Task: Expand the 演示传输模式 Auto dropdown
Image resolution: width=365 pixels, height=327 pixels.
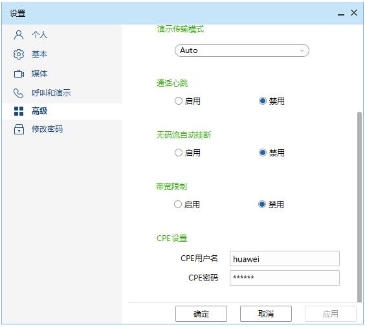Action: click(242, 50)
